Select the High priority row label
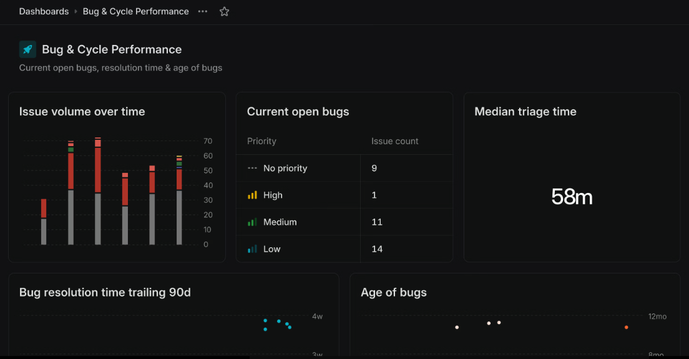 pyautogui.click(x=273, y=195)
